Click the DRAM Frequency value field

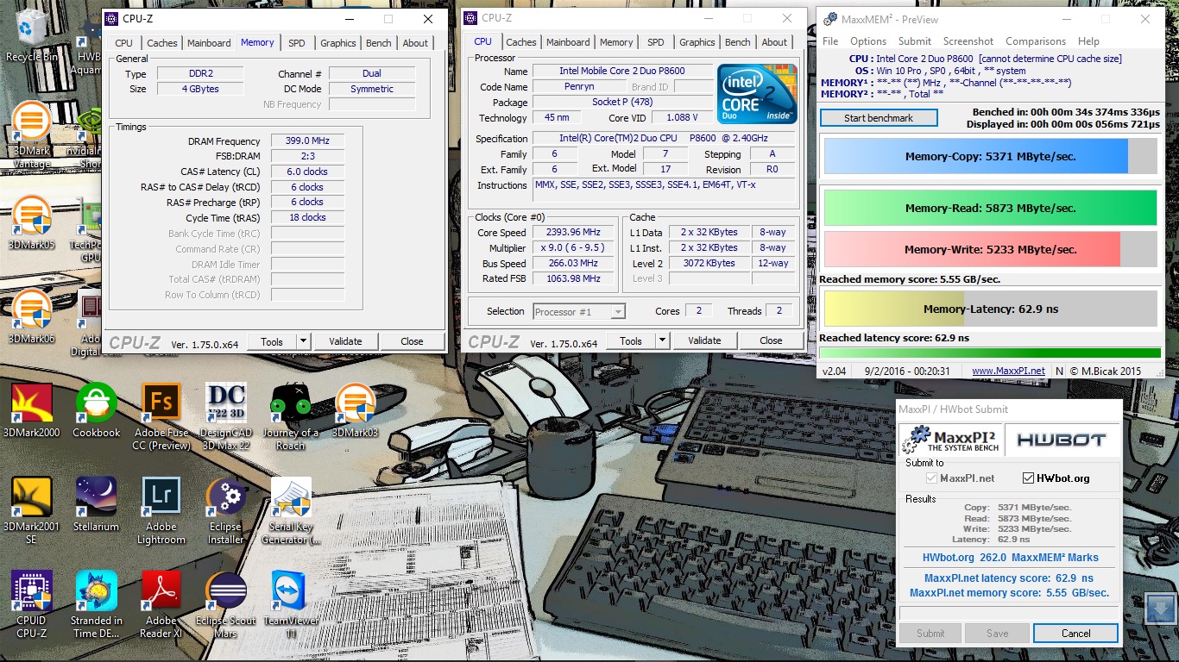pos(307,141)
